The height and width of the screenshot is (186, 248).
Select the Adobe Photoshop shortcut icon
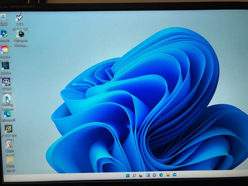(x=5, y=65)
